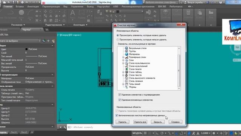
Task: Toggle ortho mode icon in status bar
Action: [x=157, y=133]
